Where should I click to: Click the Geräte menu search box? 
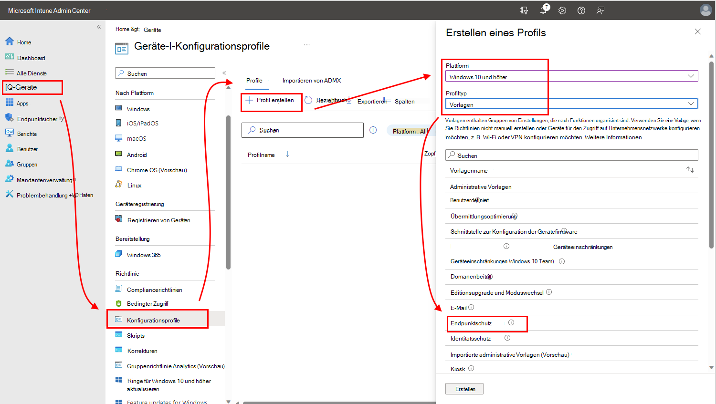coord(165,73)
